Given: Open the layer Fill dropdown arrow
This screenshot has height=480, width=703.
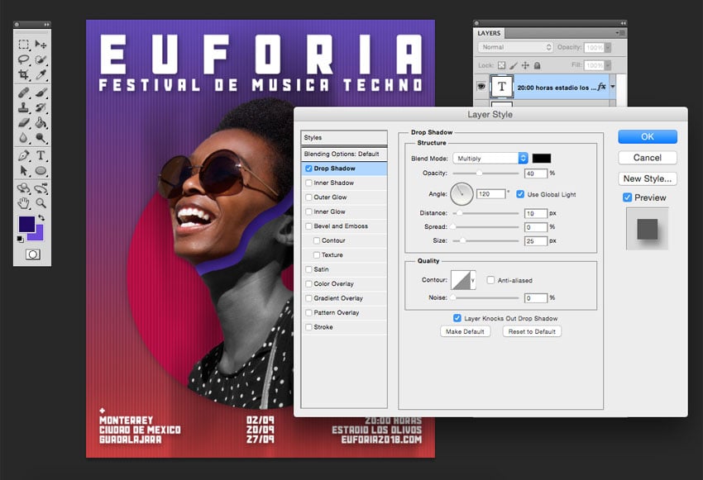Looking at the screenshot, I should click(x=608, y=65).
